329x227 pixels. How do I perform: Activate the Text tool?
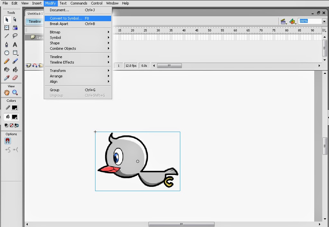15,44
